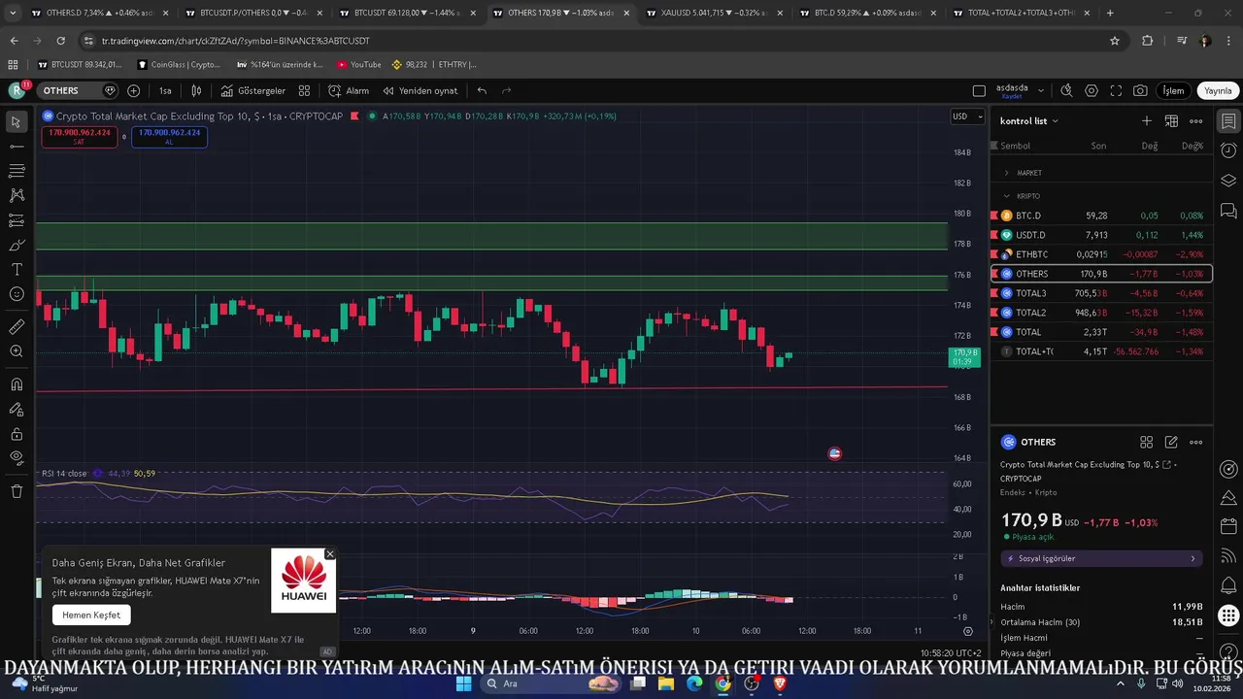The image size is (1243, 699).
Task: Open the Göstergeler indicators menu
Action: click(252, 90)
